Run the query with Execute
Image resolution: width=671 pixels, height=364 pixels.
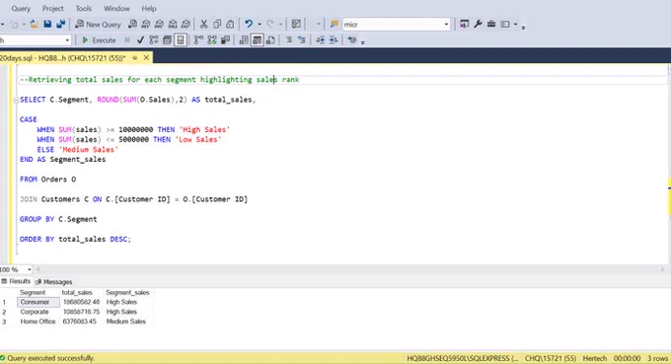pyautogui.click(x=99, y=40)
